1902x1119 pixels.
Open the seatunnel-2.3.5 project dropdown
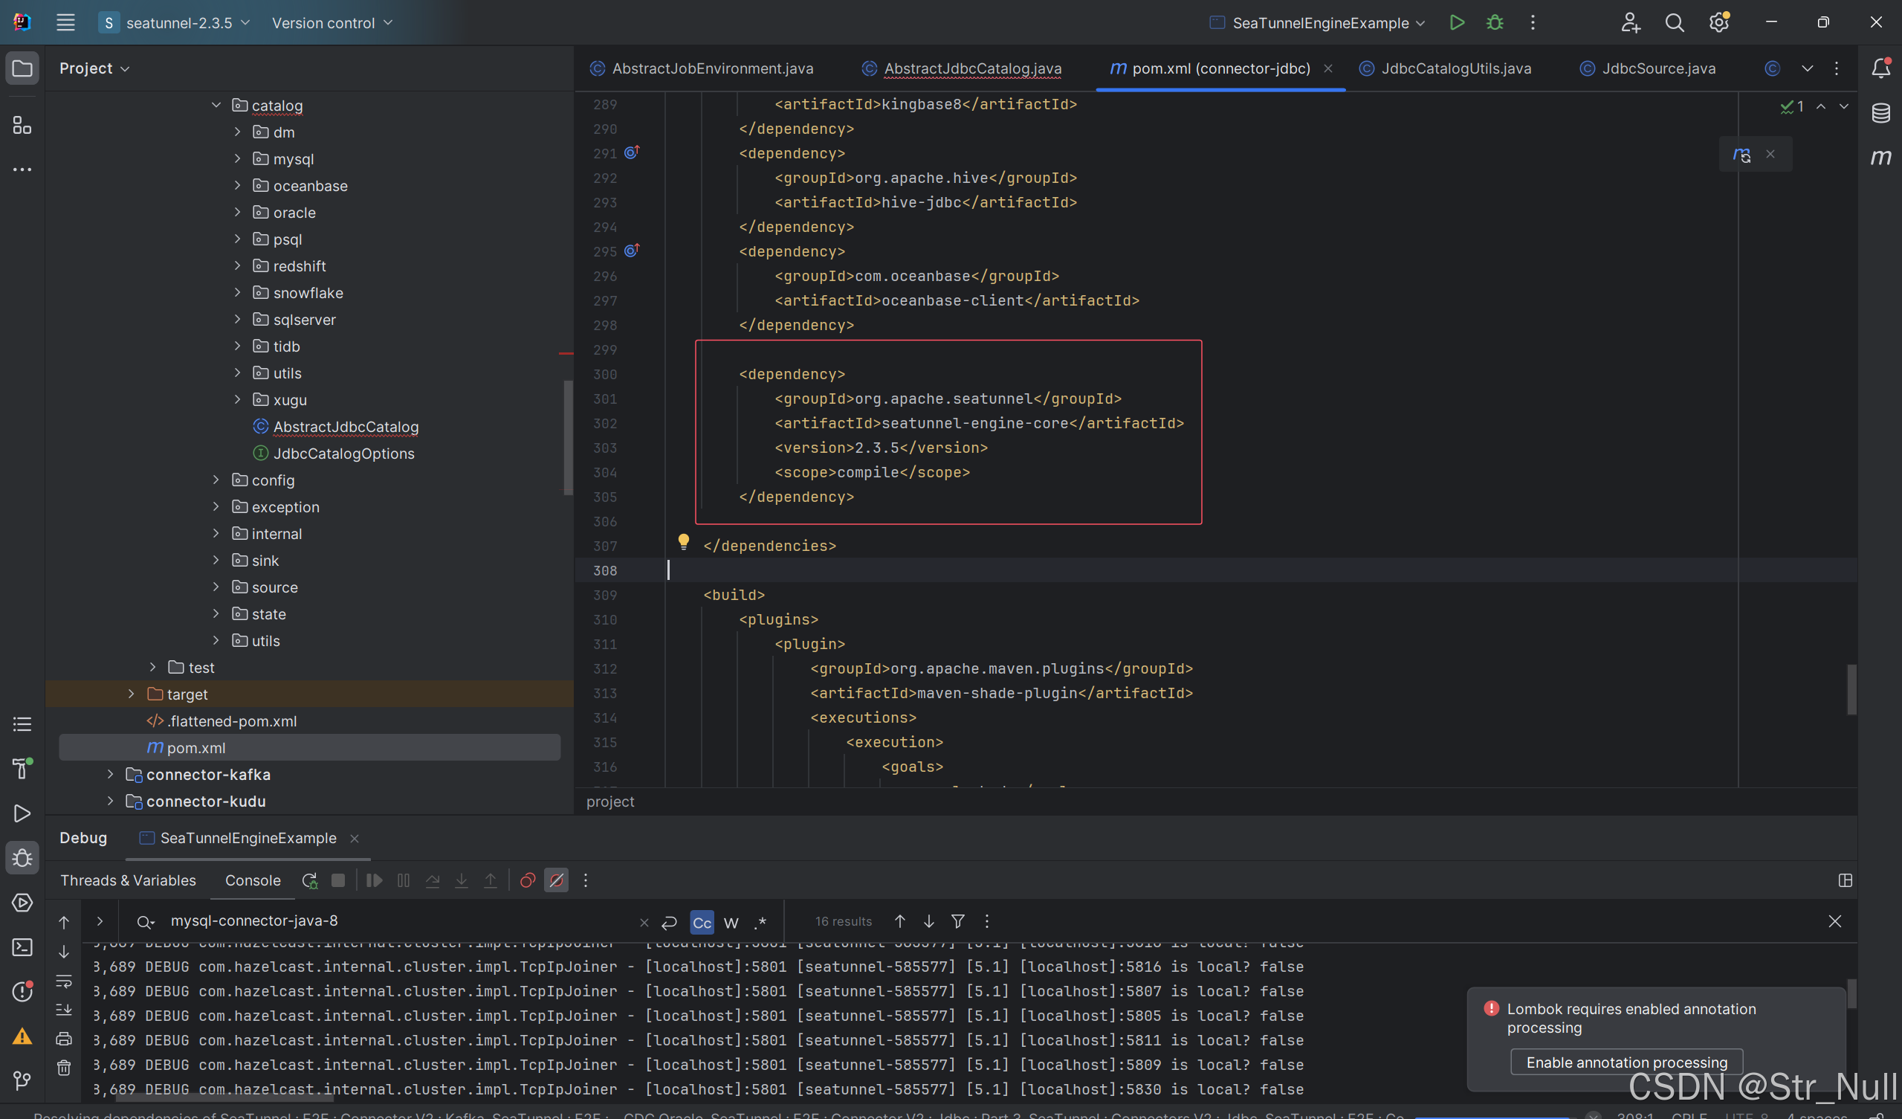[175, 22]
